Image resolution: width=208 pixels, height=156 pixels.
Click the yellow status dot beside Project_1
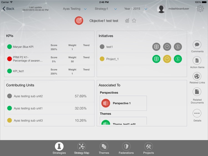point(102,59)
